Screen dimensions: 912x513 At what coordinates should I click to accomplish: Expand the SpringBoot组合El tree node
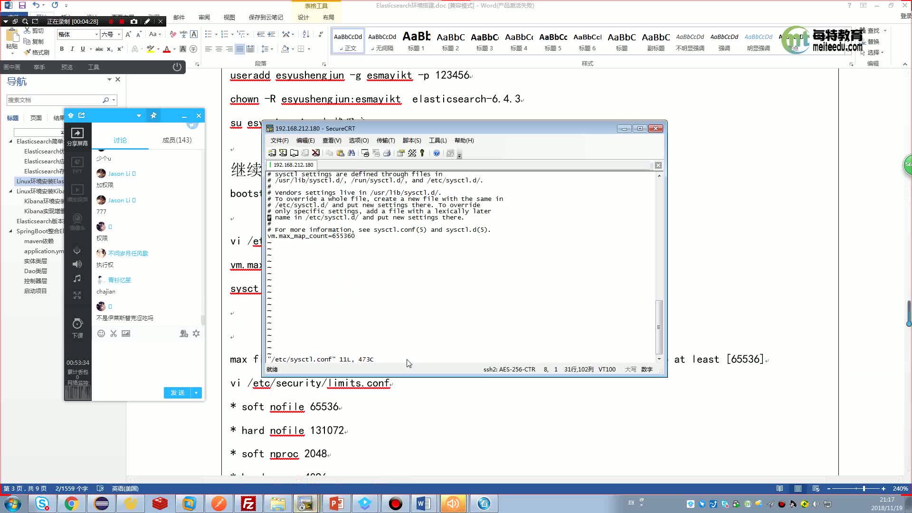(10, 230)
